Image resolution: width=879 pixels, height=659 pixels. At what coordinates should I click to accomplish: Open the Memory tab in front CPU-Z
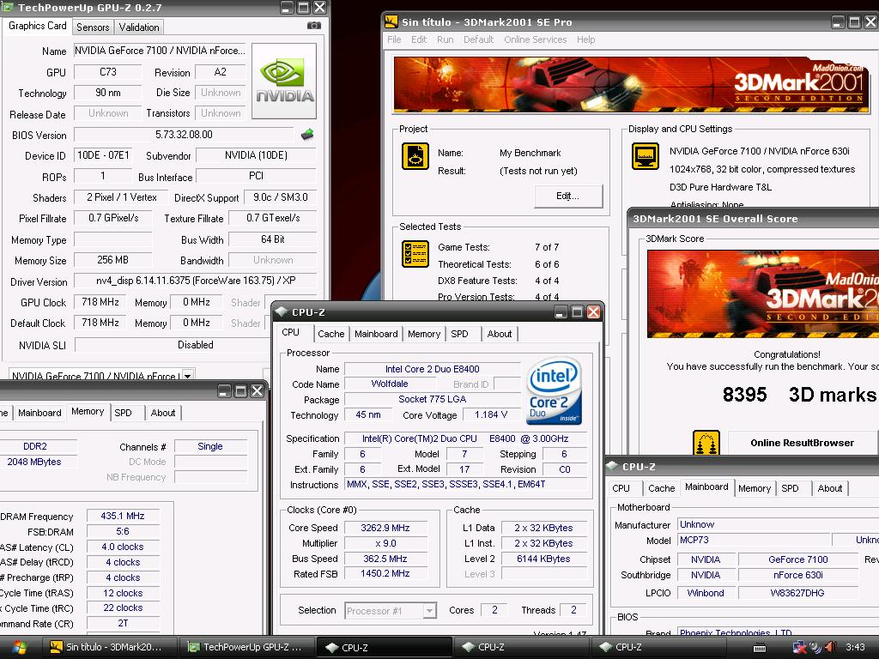coord(424,334)
